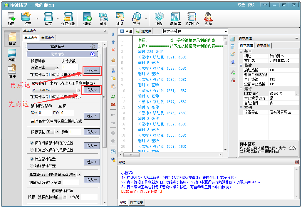Open the 学习中心 learning center
The width and height of the screenshot is (302, 208).
tap(192, 19)
